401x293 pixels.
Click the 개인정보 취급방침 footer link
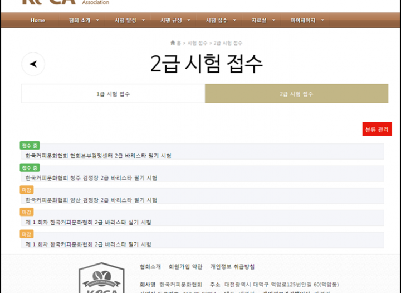click(x=232, y=267)
